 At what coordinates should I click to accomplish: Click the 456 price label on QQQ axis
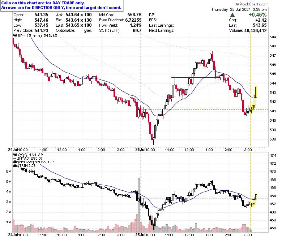273,228
